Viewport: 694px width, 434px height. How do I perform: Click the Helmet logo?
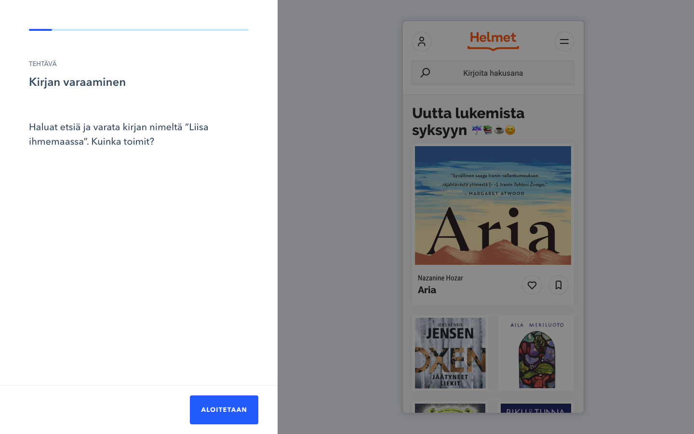[493, 41]
